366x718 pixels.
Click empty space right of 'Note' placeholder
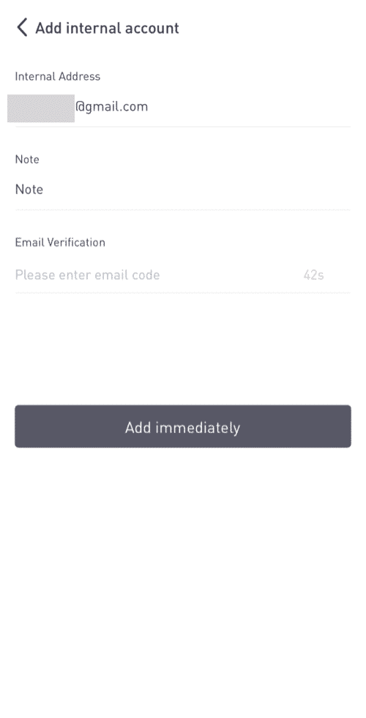[x=197, y=190]
